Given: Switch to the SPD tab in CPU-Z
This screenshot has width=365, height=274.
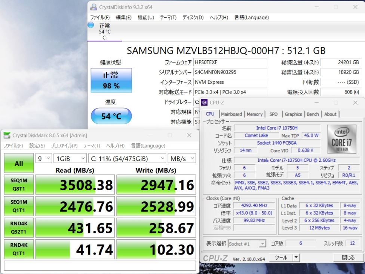Looking at the screenshot, I should [273, 114].
